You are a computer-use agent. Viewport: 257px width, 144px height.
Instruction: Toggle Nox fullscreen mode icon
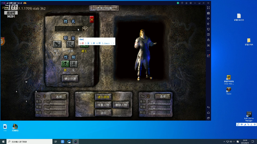pyautogui.click(x=208, y=8)
